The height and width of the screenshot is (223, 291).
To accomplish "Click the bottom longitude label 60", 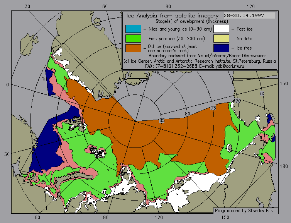I will pyautogui.click(x=37, y=218).
